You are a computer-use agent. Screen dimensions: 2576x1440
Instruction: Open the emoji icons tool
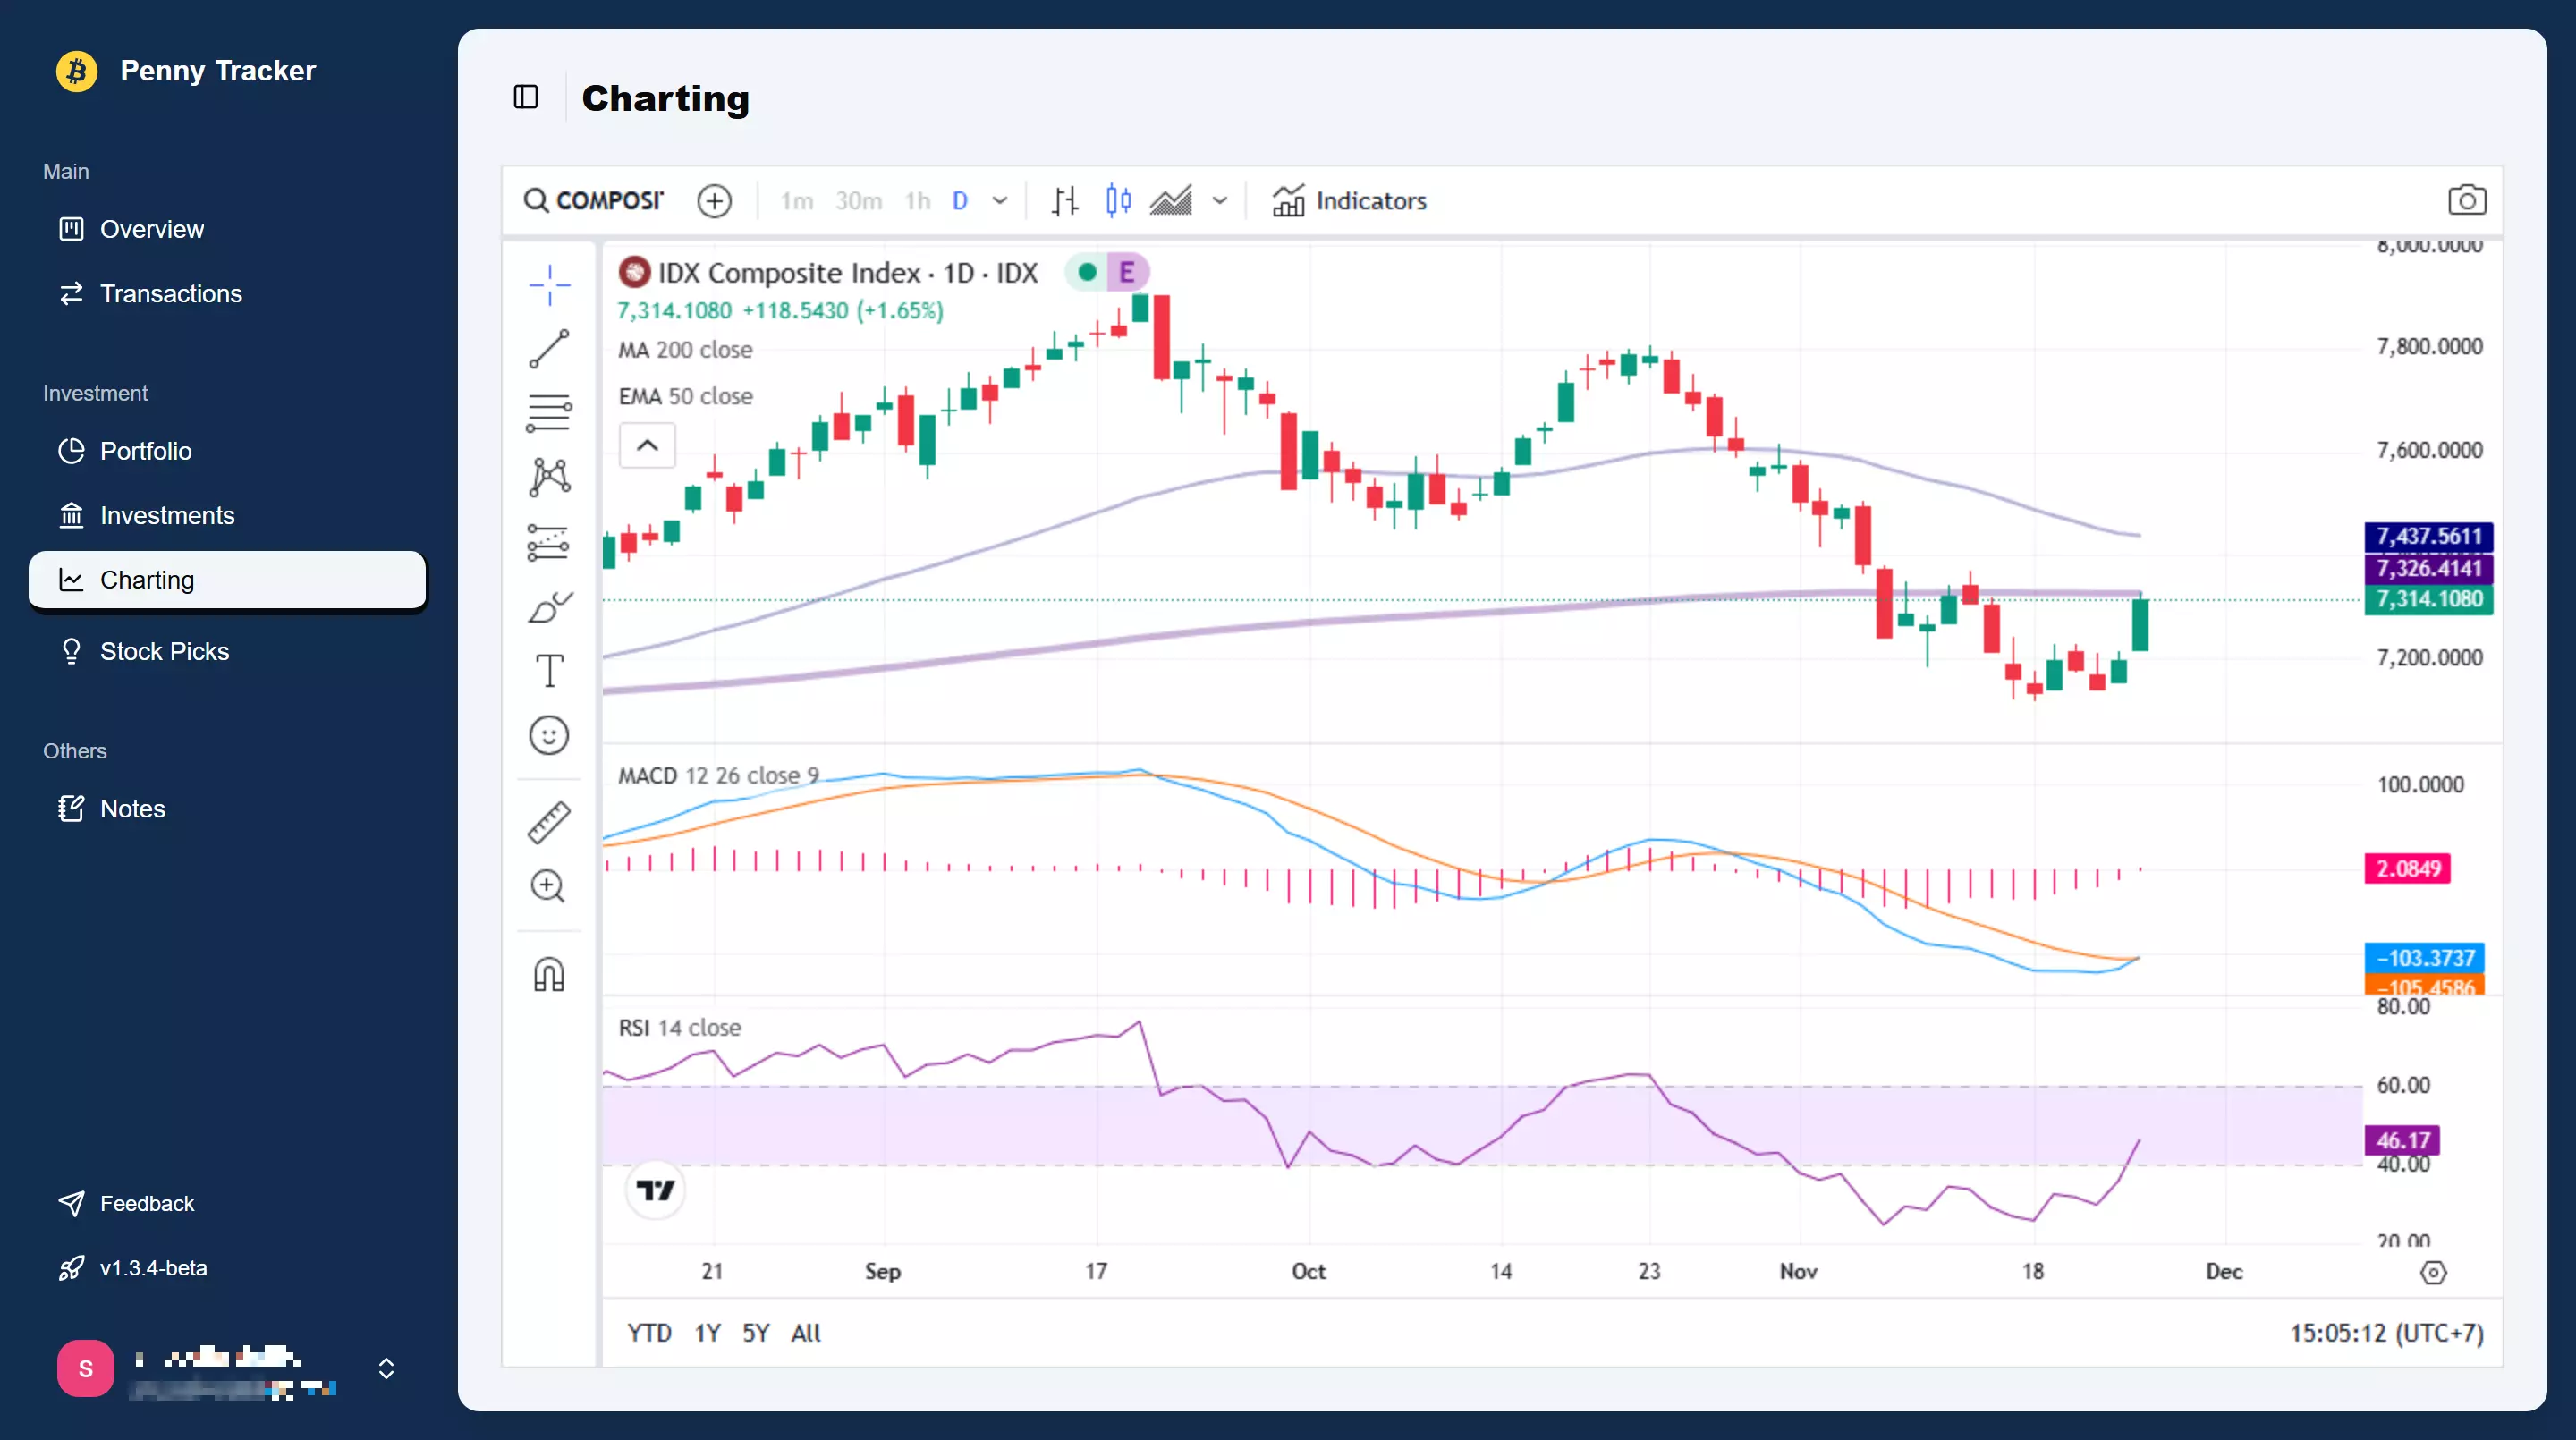click(x=549, y=735)
